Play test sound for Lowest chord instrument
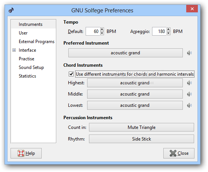Image resolution: width=208 pixels, height=172 pixels. 189,105
